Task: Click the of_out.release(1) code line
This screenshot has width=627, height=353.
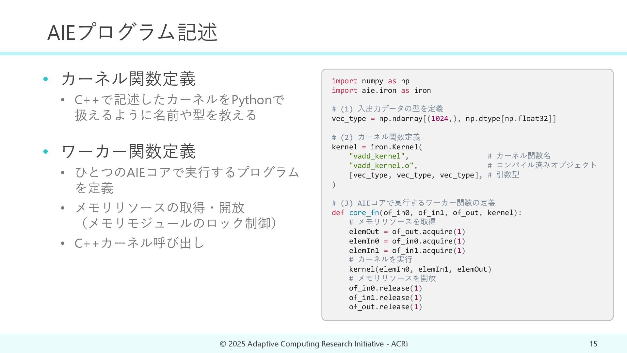Action: pyautogui.click(x=385, y=307)
